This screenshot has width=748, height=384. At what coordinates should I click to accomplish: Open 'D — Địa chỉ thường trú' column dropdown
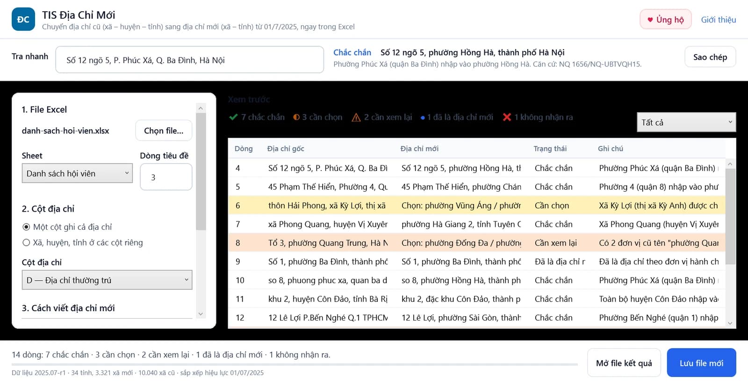[107, 280]
